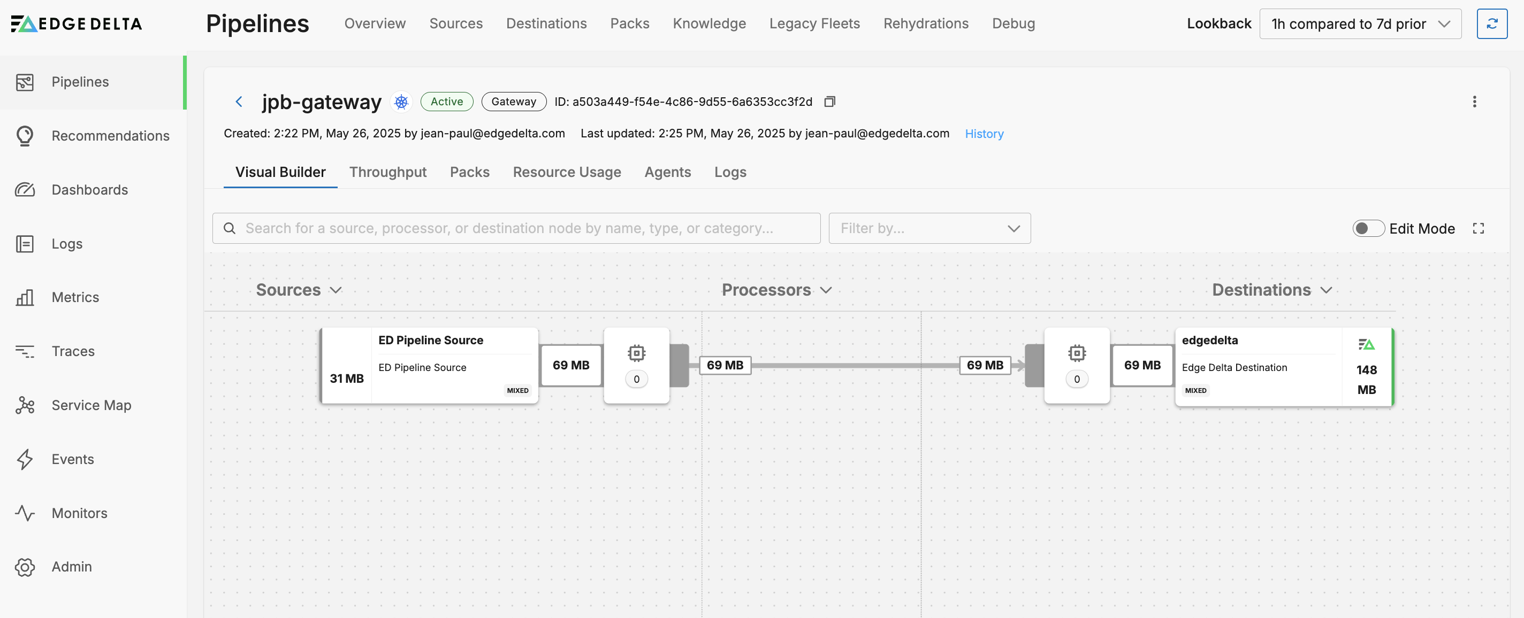Screen dimensions: 1524x618
Task: Select the edgedelta destination node
Action: [1284, 367]
